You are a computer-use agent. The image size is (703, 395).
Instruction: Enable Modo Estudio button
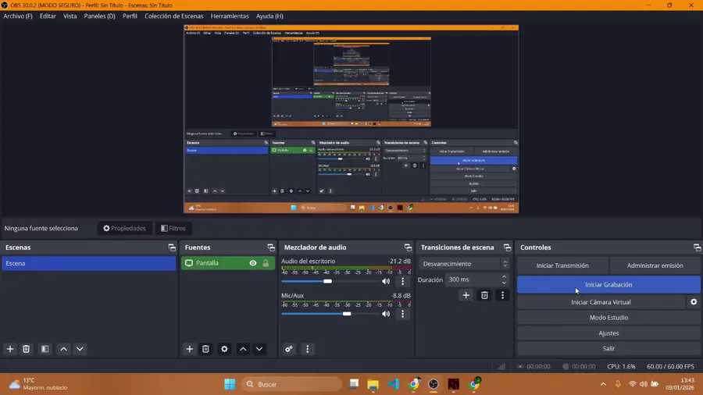[608, 318]
